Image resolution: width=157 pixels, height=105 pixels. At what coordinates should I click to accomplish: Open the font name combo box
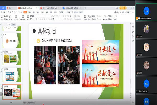(x=40, y=16)
